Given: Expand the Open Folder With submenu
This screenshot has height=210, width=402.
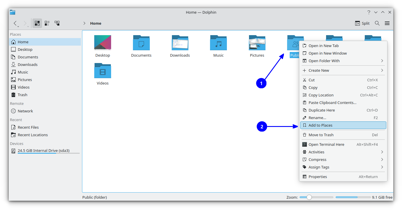Looking at the screenshot, I should 324,61.
